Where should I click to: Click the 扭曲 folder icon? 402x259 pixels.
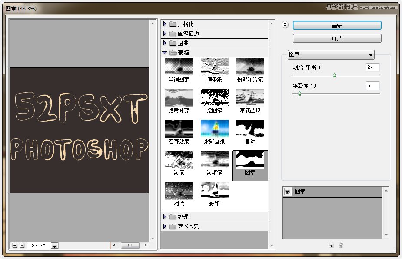(x=173, y=43)
